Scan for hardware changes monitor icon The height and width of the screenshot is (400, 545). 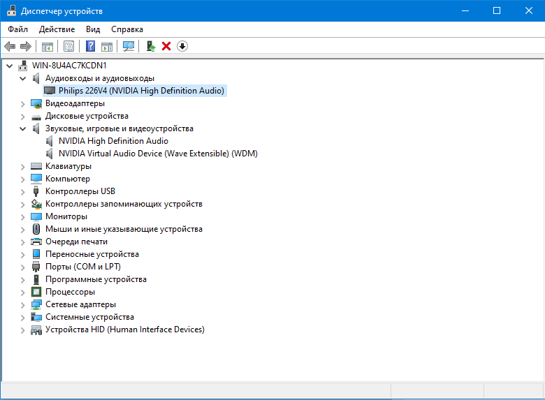pyautogui.click(x=129, y=46)
